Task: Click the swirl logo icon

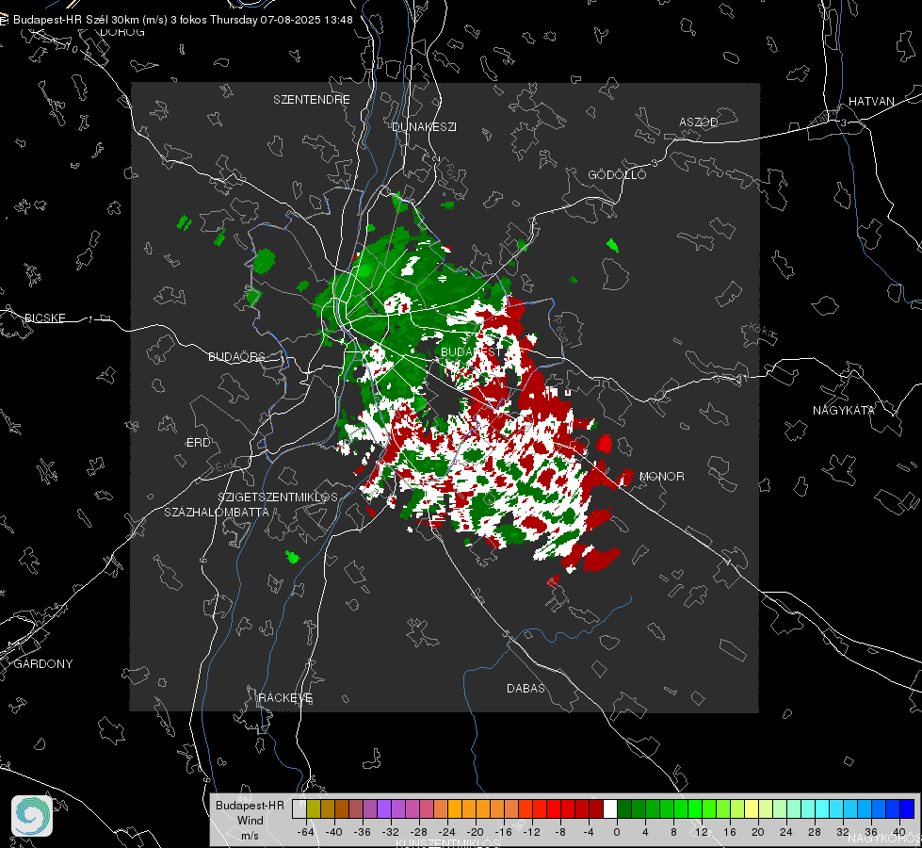Action: [32, 816]
